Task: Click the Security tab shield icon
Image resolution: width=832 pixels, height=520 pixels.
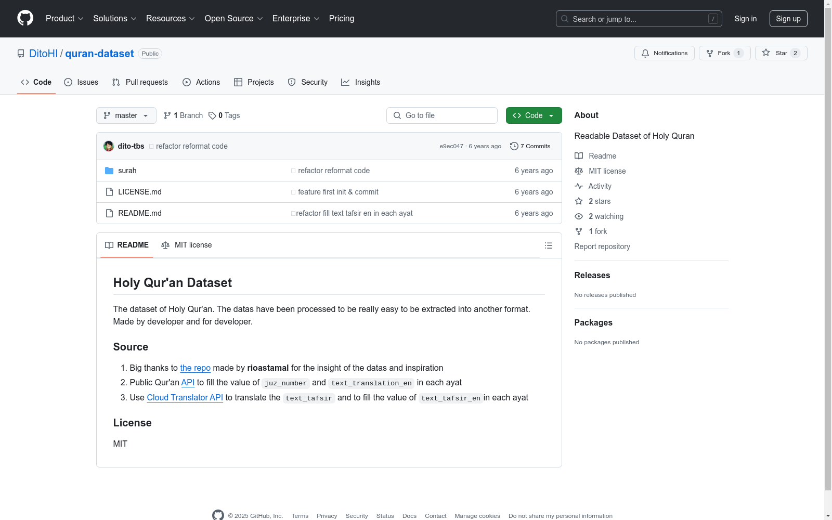Action: pyautogui.click(x=292, y=82)
